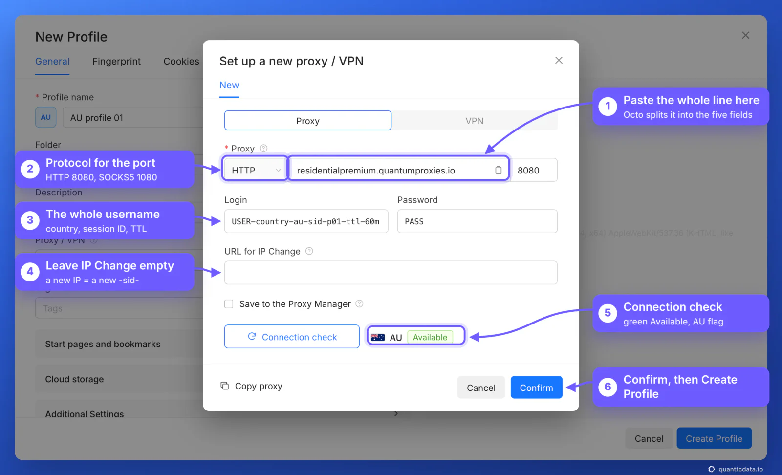Viewport: 782px width, 475px height.
Task: Switch to the VPN segment
Action: pos(475,121)
